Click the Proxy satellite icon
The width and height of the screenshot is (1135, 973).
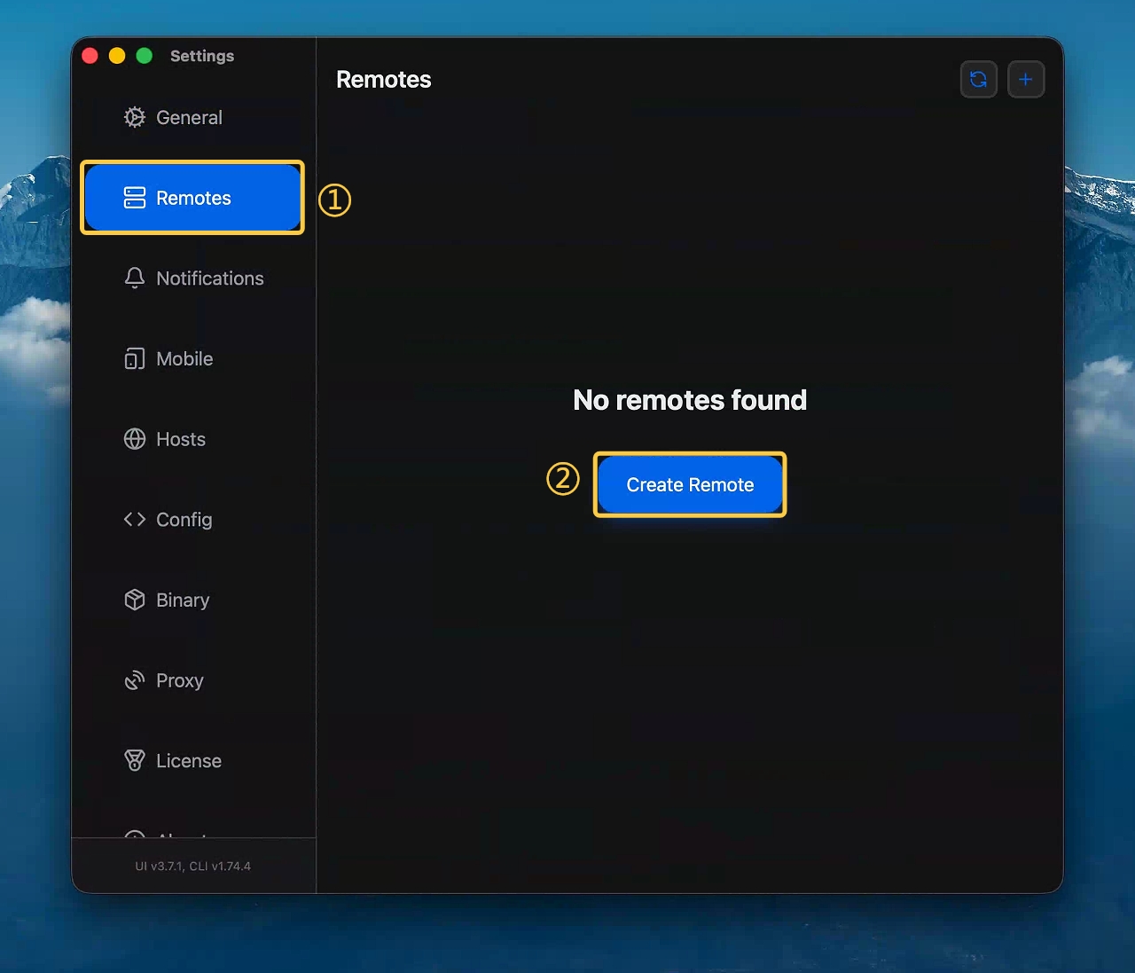coord(135,680)
